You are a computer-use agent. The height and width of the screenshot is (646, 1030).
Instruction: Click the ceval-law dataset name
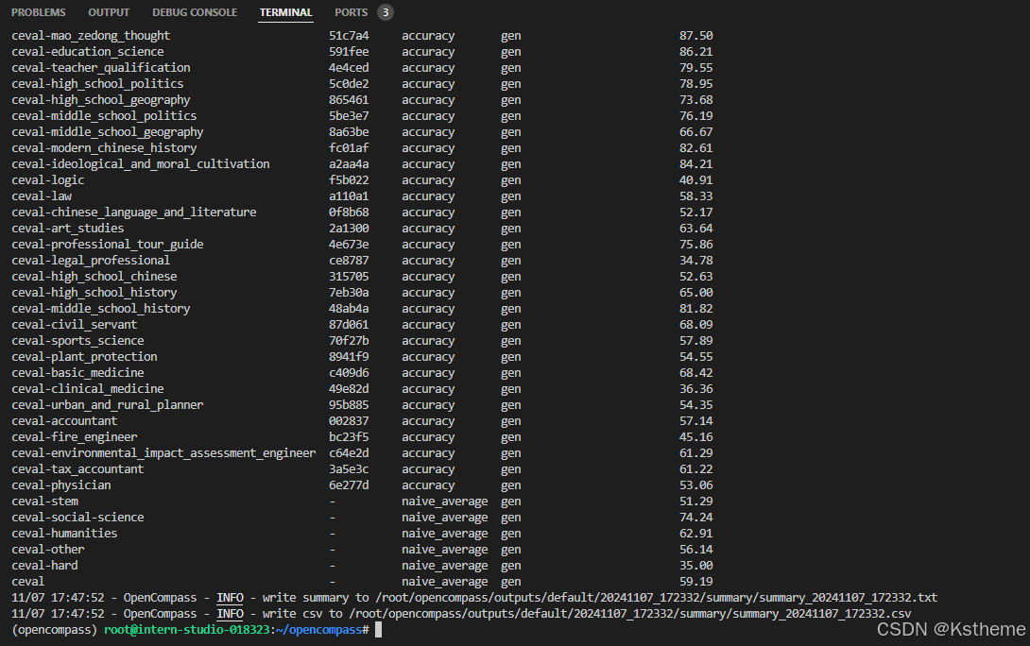(x=42, y=195)
